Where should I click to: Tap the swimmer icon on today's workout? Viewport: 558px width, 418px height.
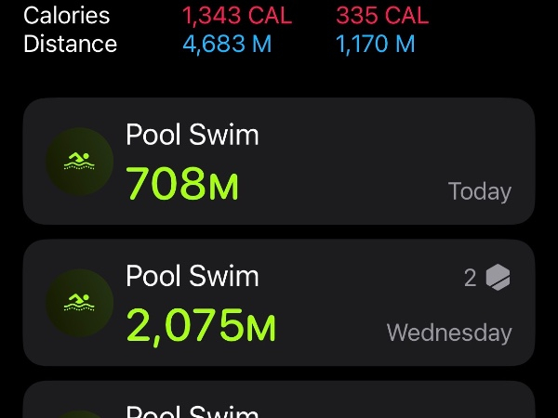(80, 162)
